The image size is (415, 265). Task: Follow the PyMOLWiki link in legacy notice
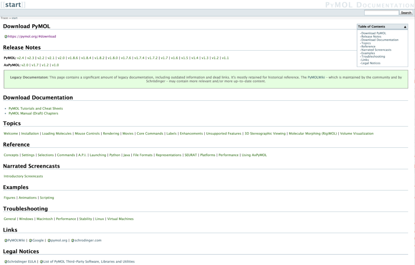pos(316,77)
